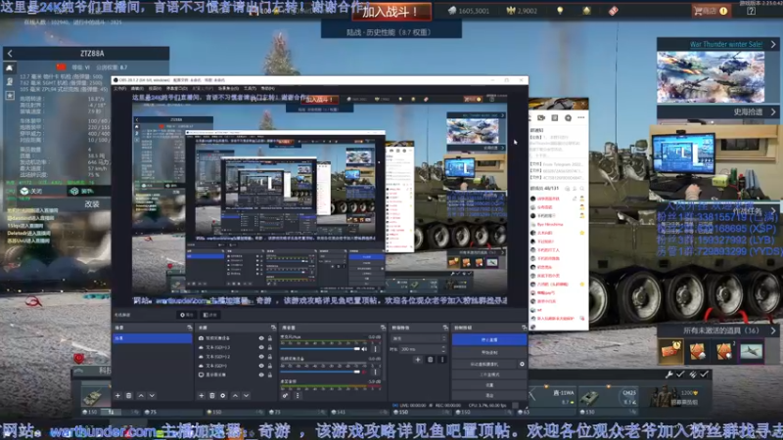
Task: Open virtual camera settings gear
Action: point(522,364)
